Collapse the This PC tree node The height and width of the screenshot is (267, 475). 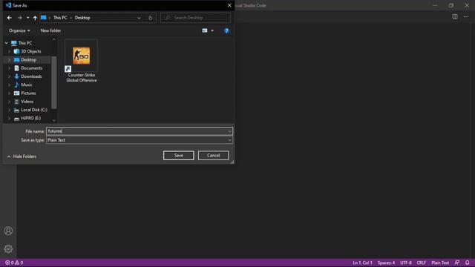tap(7, 43)
